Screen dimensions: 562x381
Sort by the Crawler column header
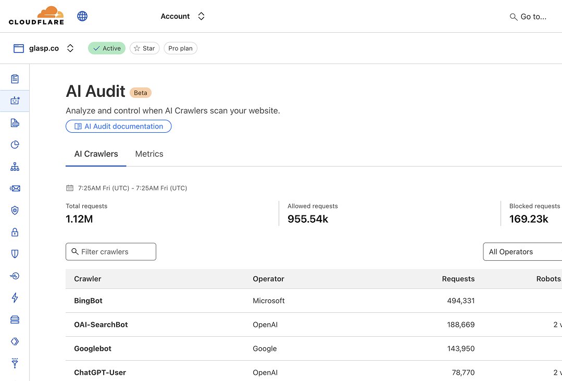(88, 279)
